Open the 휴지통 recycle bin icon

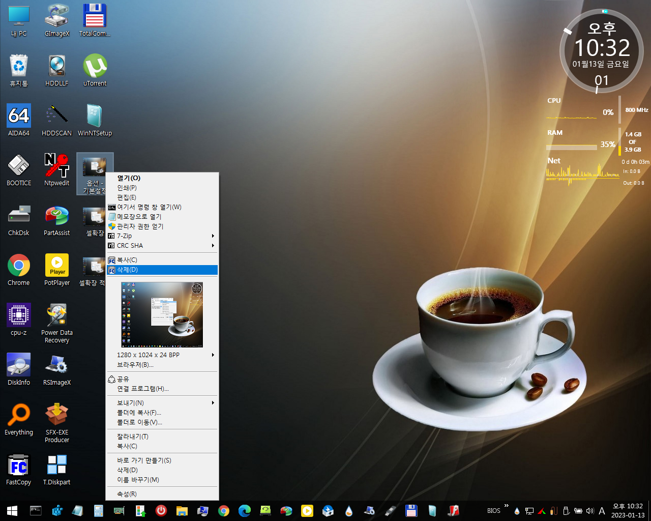click(x=19, y=71)
